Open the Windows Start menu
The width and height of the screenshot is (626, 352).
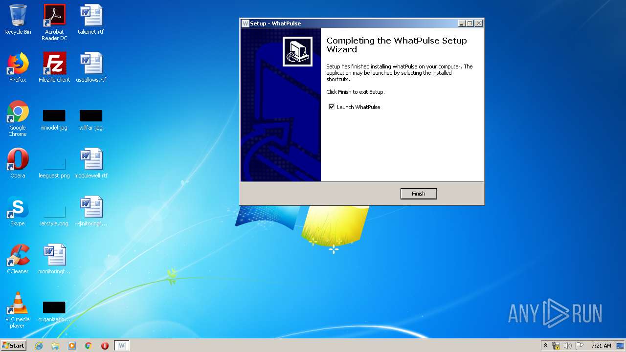[14, 345]
